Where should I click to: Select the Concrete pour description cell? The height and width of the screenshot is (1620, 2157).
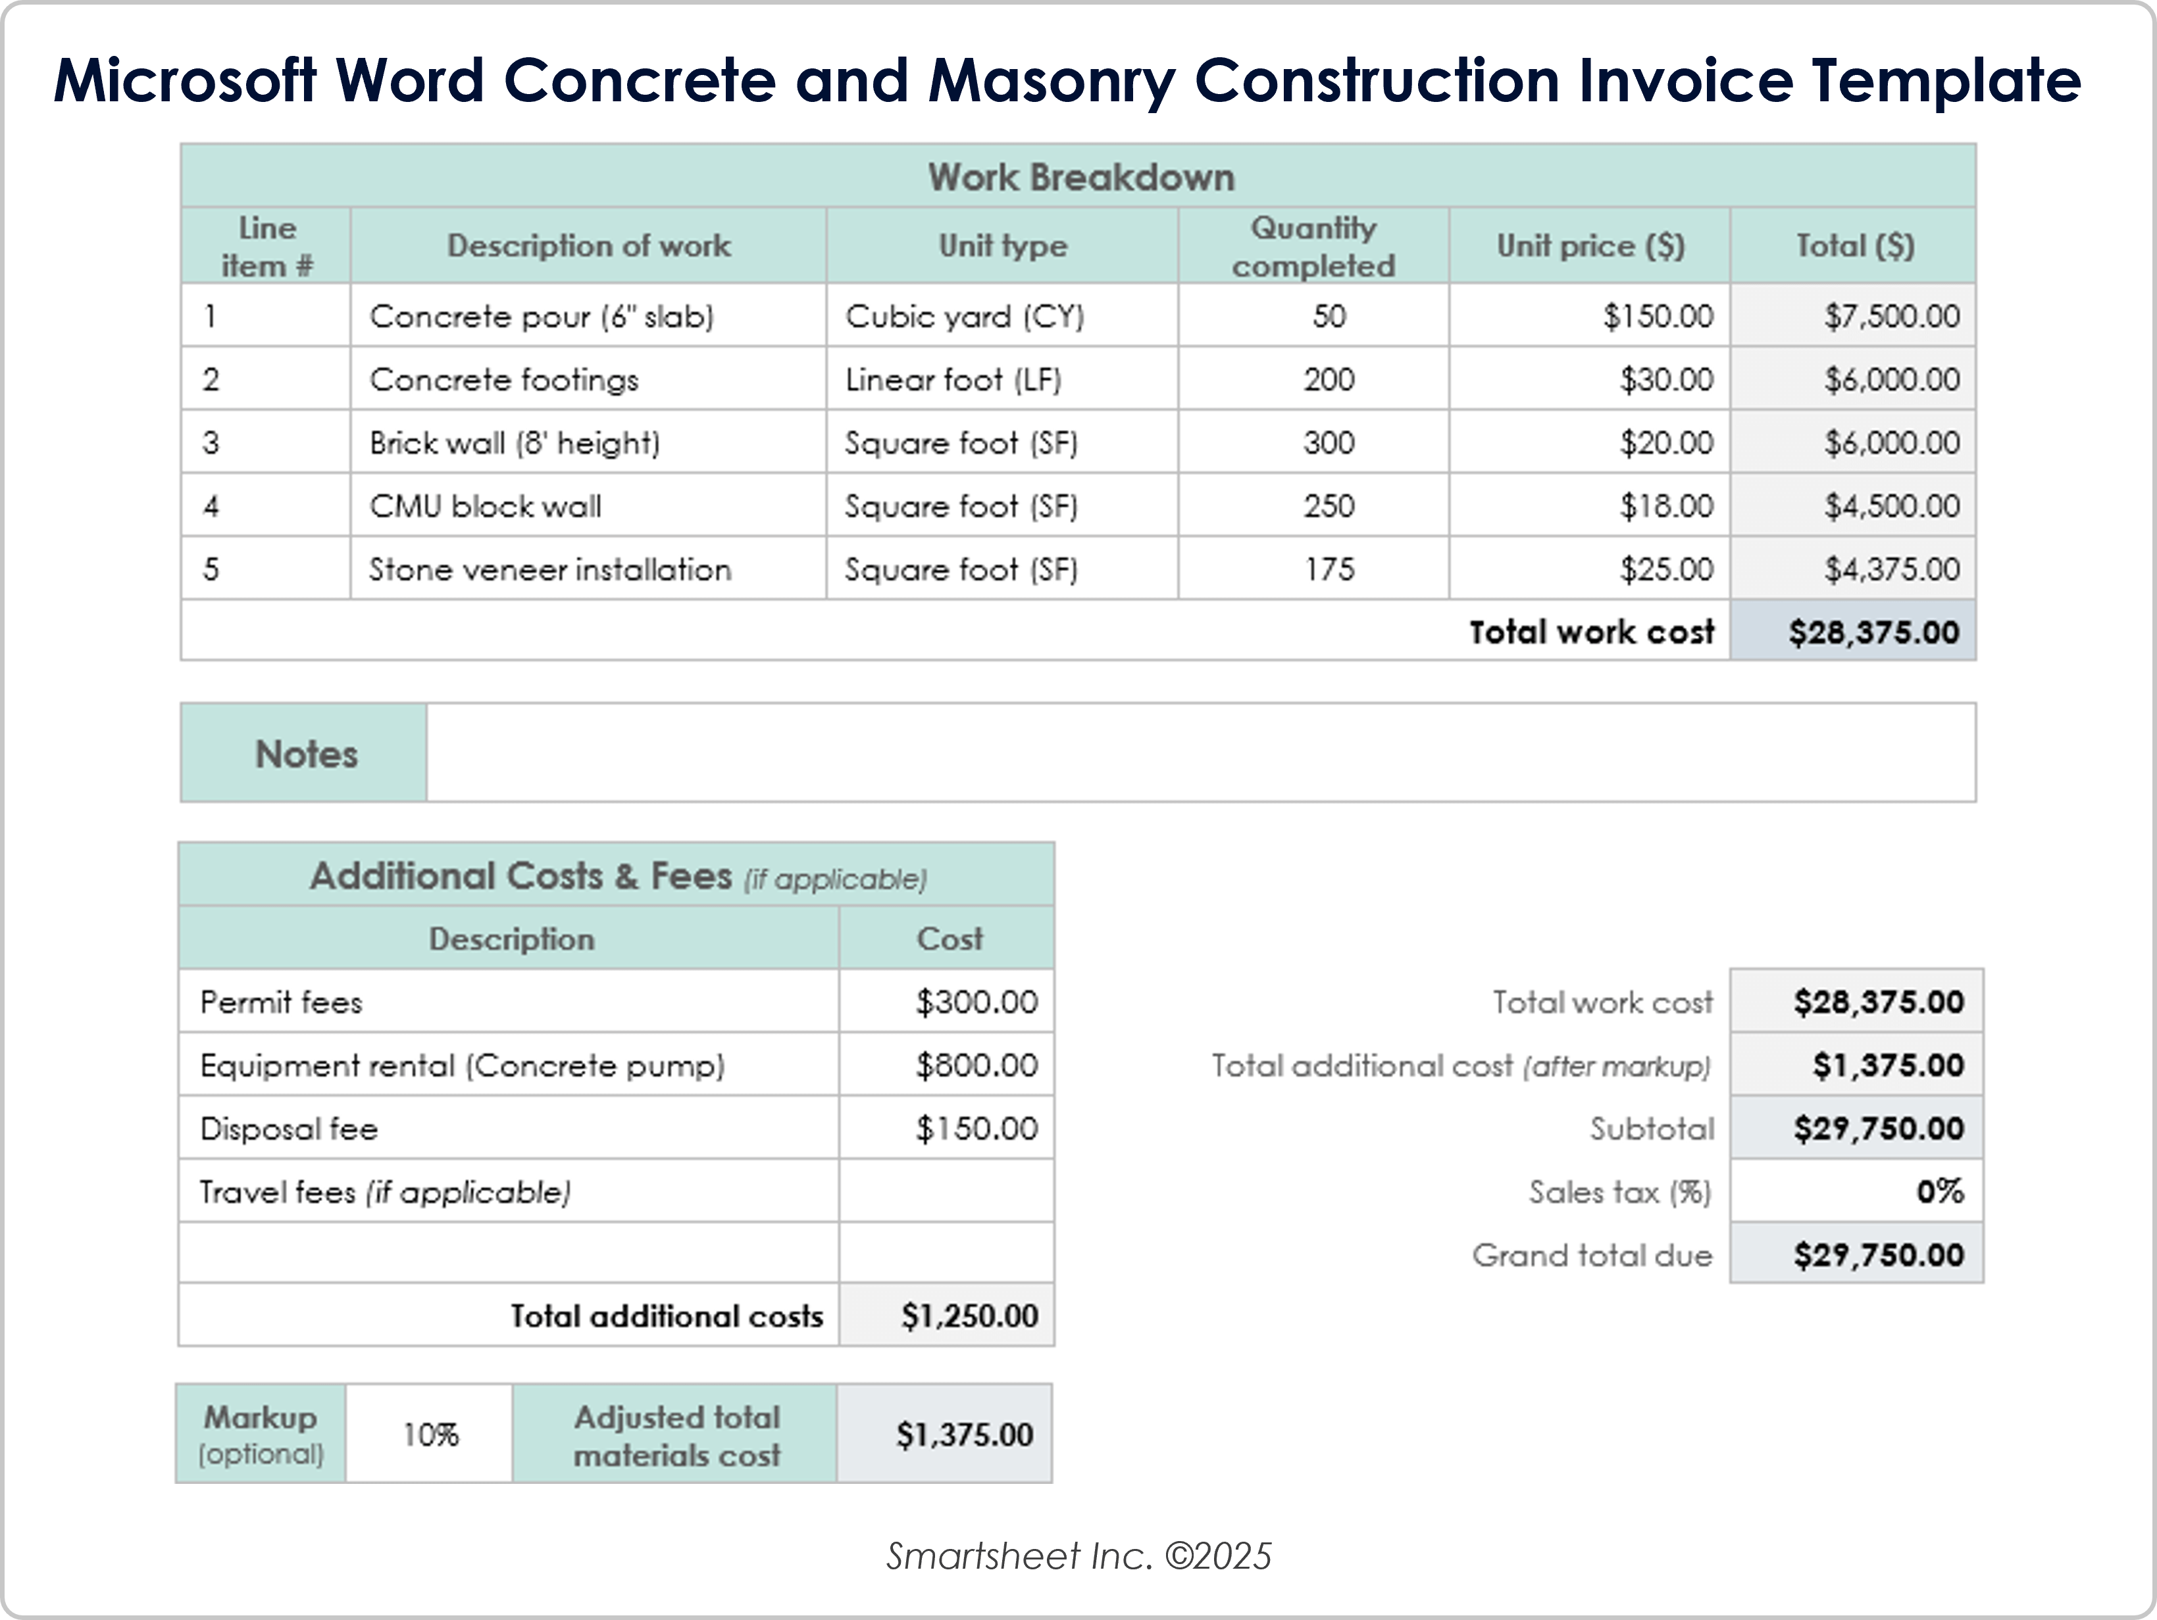click(541, 316)
